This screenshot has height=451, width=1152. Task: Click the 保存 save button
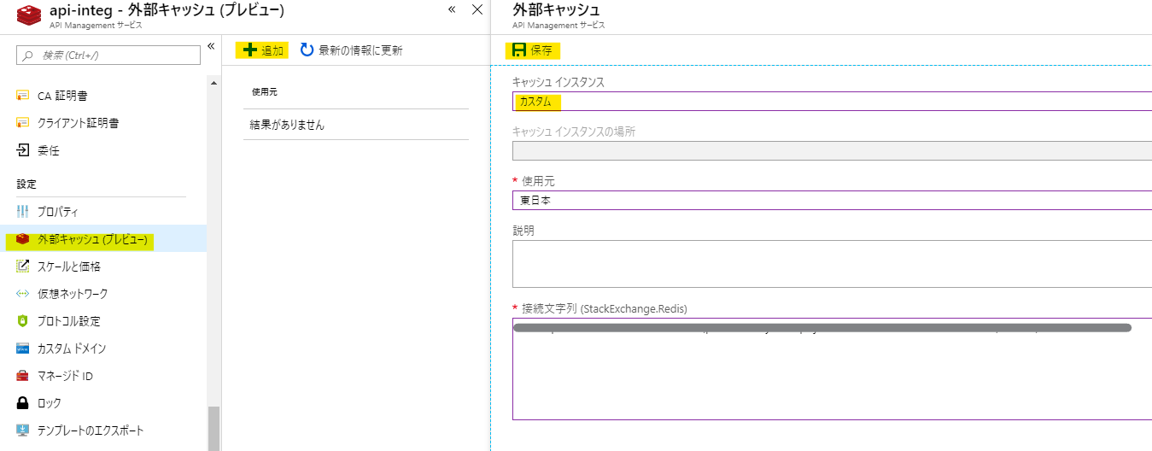(533, 50)
